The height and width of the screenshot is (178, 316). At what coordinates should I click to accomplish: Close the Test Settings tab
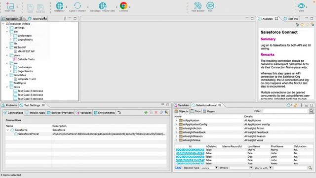point(43,105)
